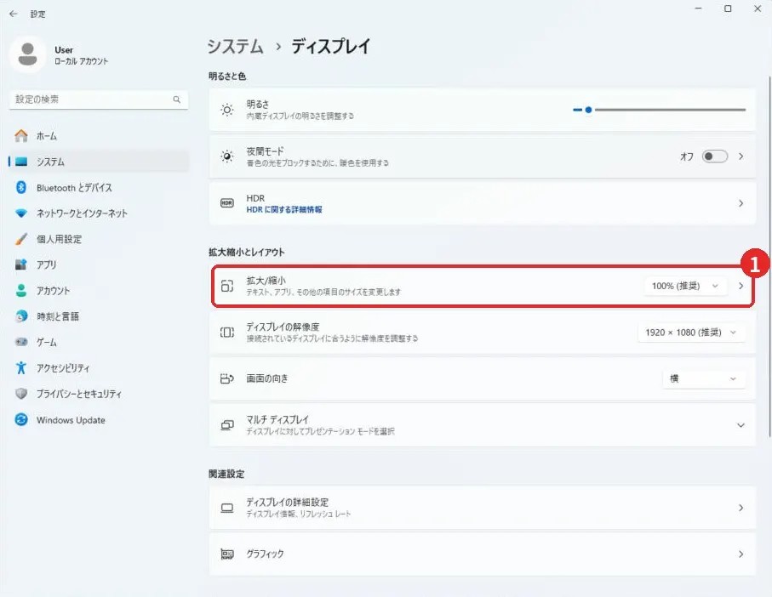The height and width of the screenshot is (597, 772).
Task: Open Bluetooth とデバイス settings
Action: 99,187
